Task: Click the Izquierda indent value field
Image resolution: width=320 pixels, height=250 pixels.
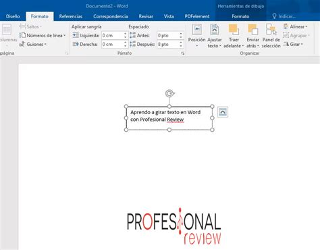Action: 112,35
